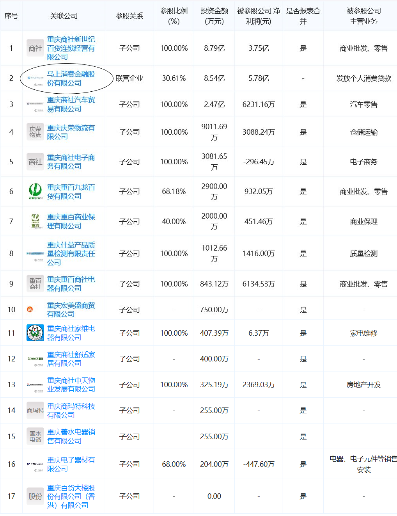
Task: Open 重庆重百九龙百货有限公司 link
Action: (x=71, y=191)
